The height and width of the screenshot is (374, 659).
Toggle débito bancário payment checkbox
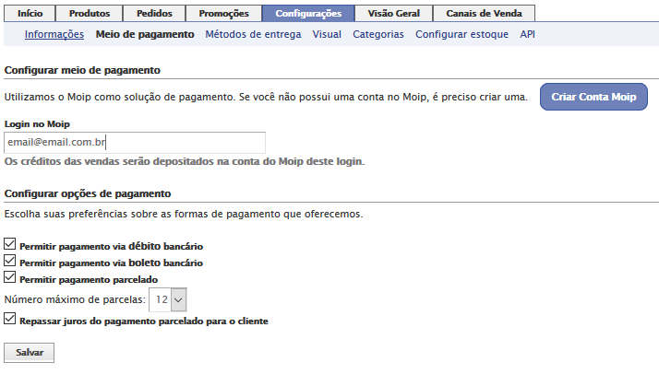tap(10, 245)
